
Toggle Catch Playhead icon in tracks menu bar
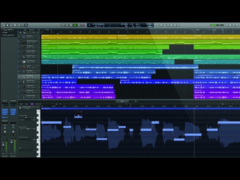51,30
